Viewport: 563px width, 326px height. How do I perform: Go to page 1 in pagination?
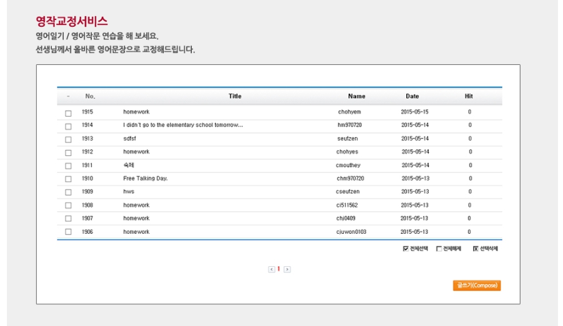click(x=279, y=269)
